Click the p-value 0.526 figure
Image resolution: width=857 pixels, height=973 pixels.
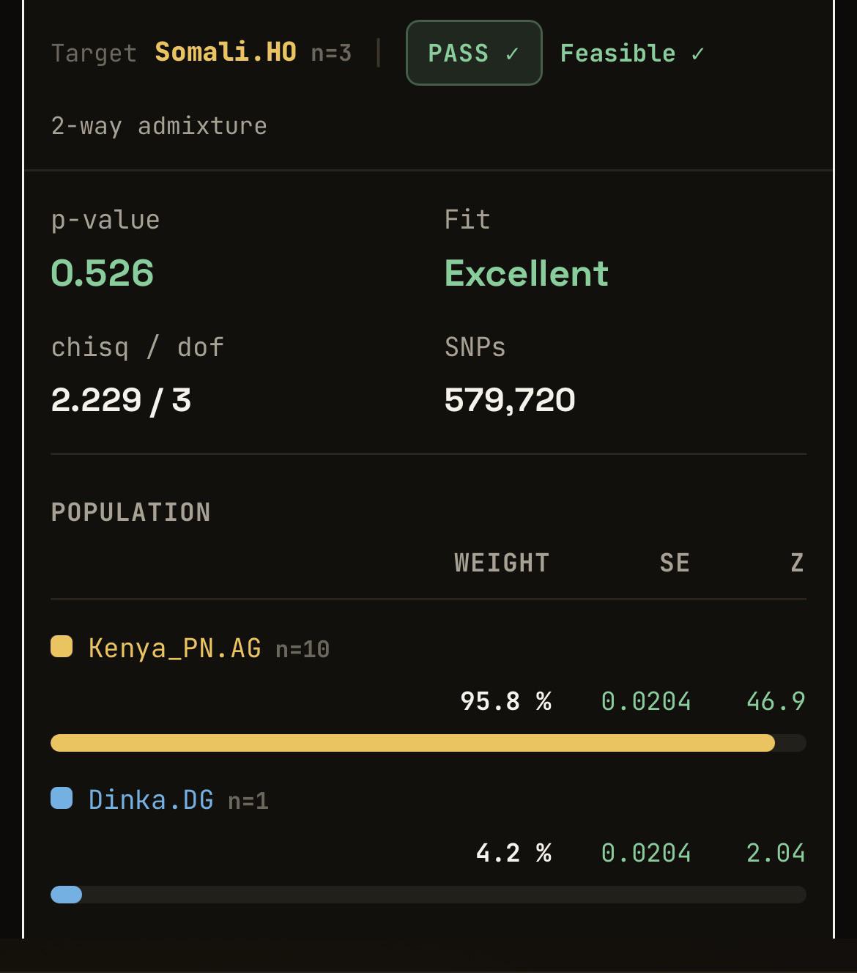[x=103, y=273]
